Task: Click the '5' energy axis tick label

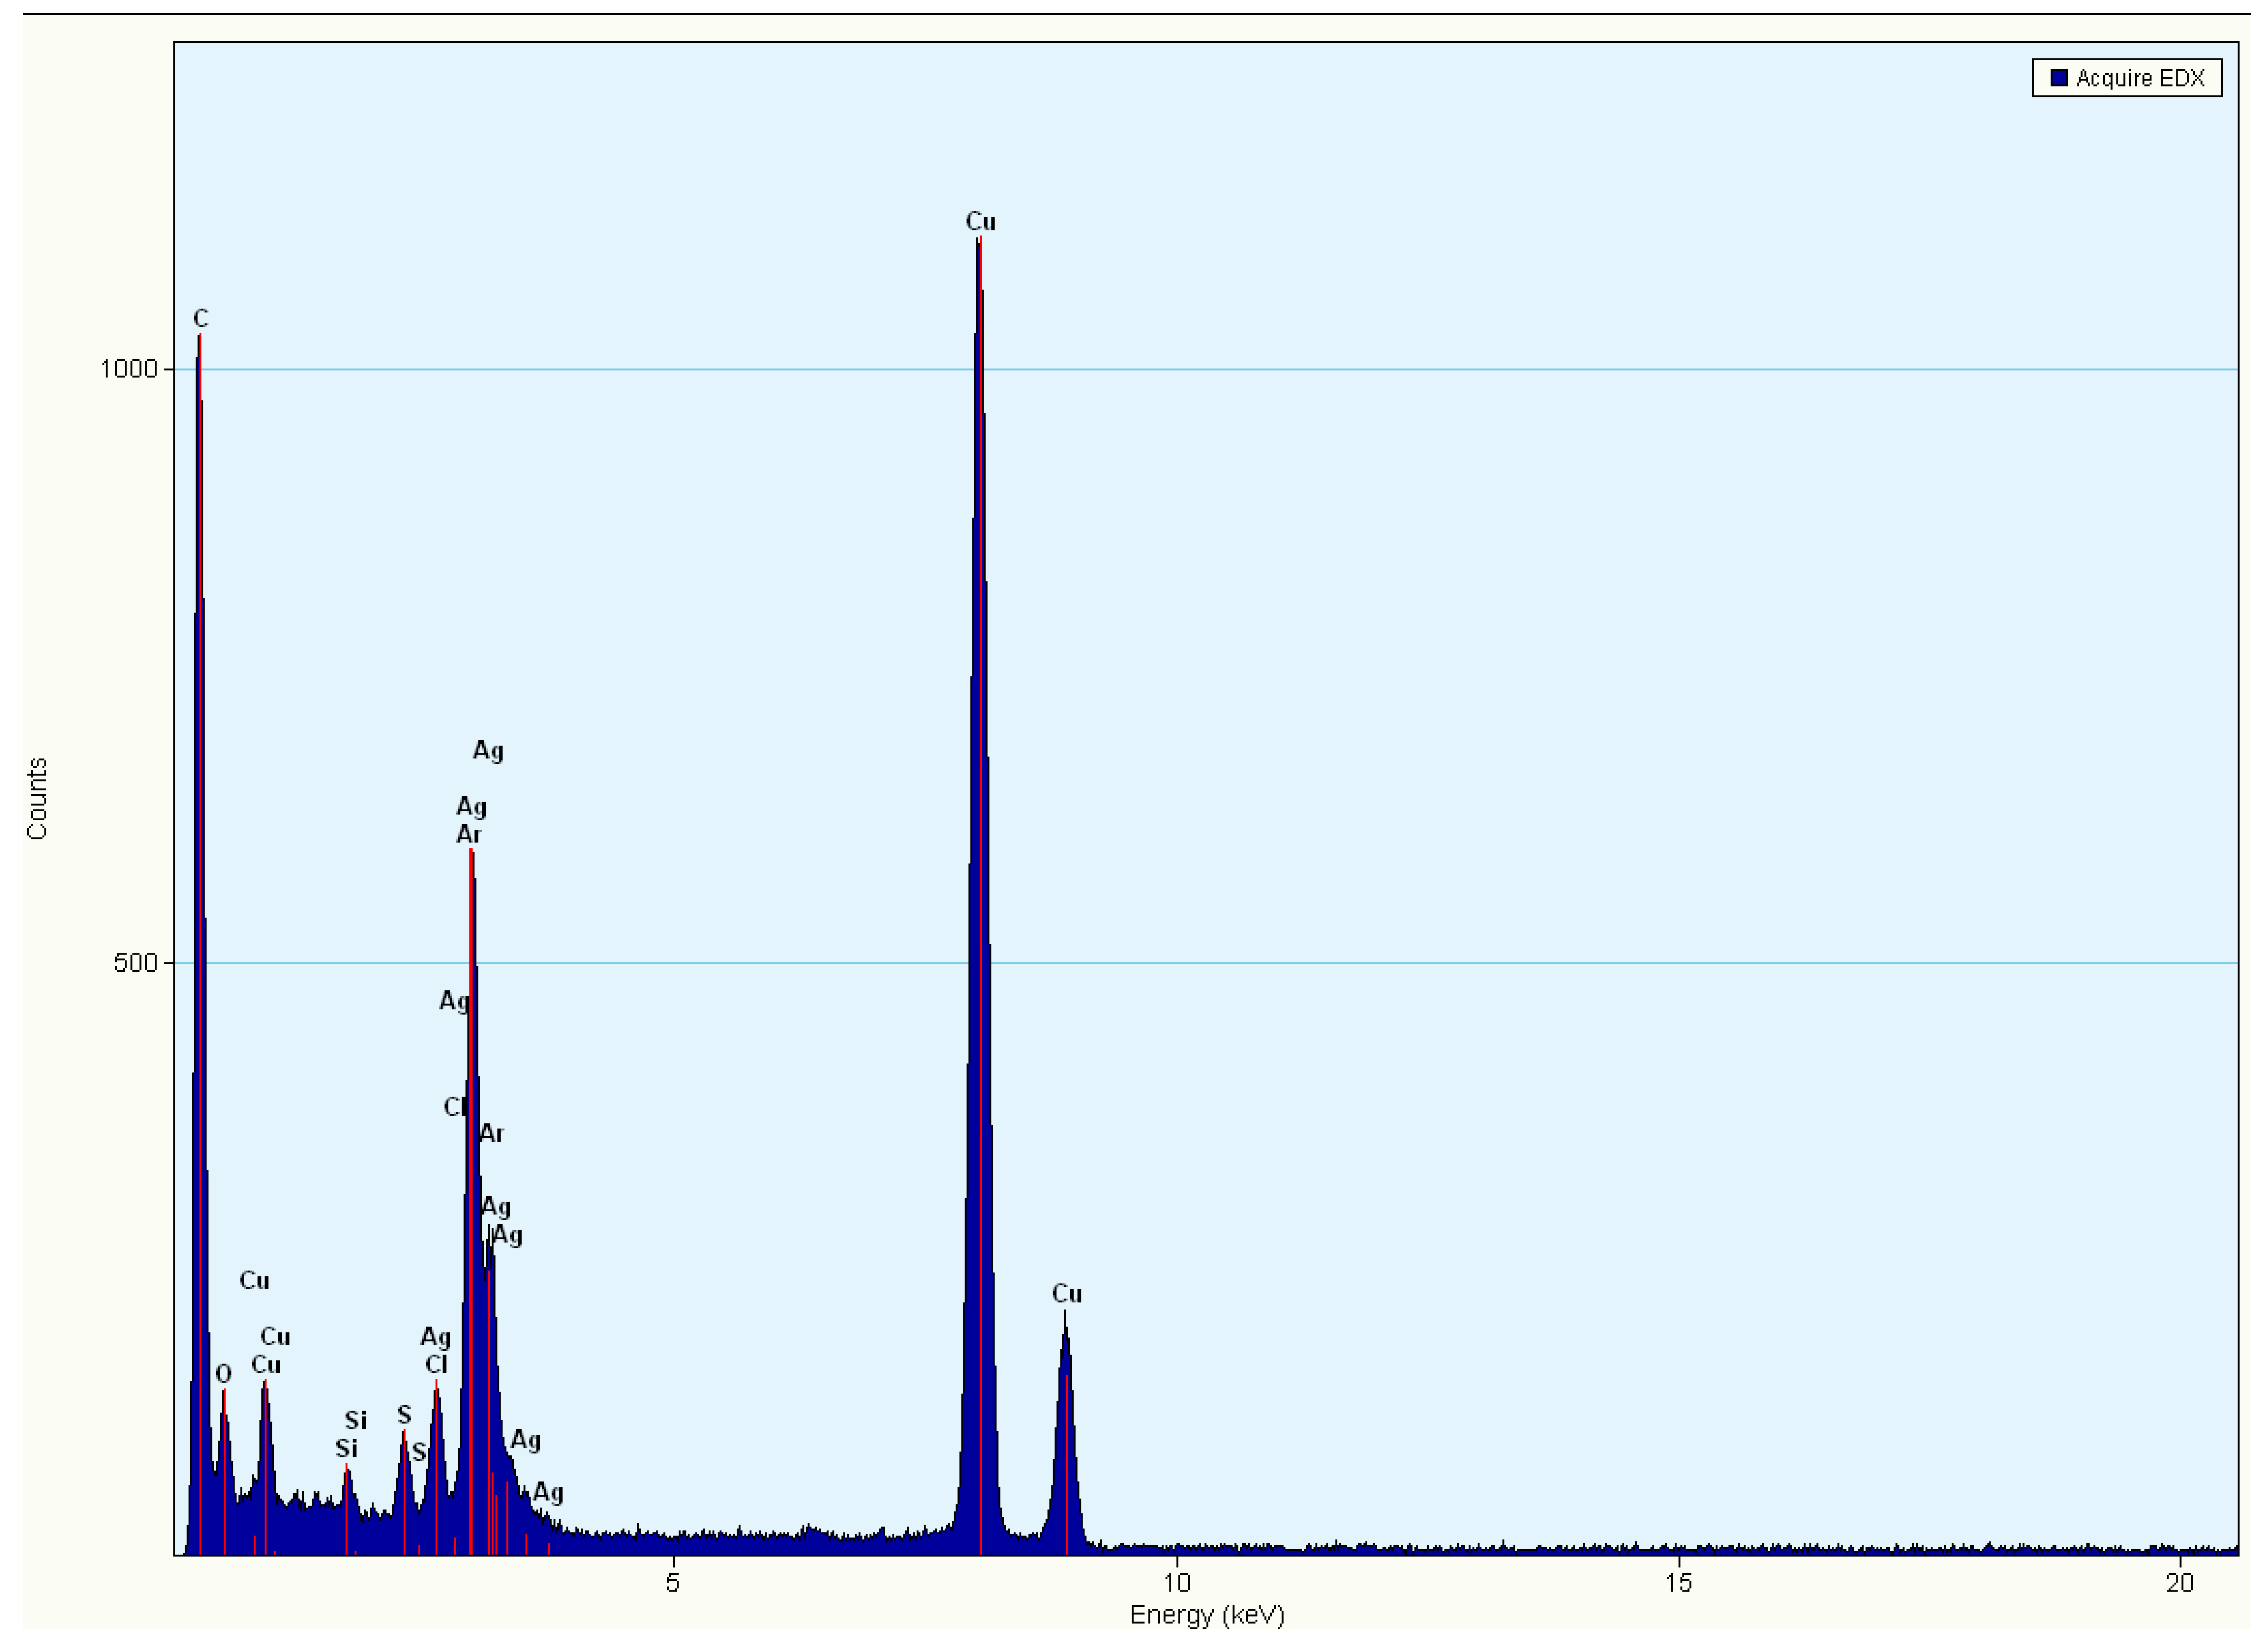Action: (x=672, y=1582)
